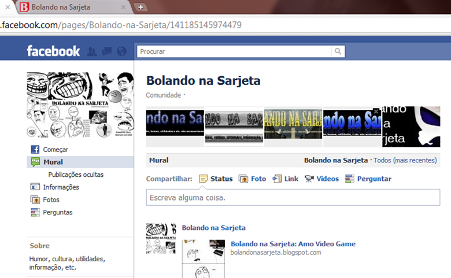
Task: Click the Foto share icon
Action: click(x=243, y=179)
